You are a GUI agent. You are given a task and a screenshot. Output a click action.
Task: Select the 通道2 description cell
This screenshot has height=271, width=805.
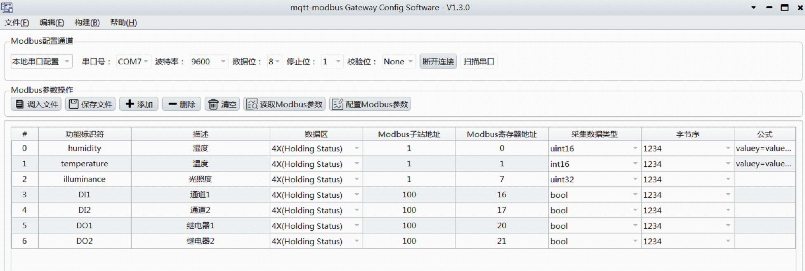[201, 210]
